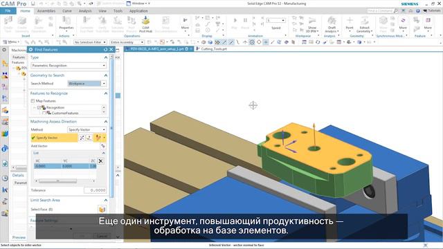Open the Draft Analysis tool

[x=332, y=25]
